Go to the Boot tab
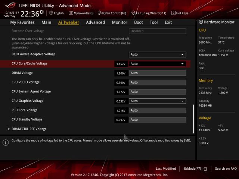 point(139,22)
